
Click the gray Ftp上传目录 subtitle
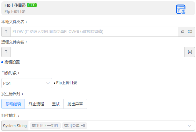[x=15, y=11]
